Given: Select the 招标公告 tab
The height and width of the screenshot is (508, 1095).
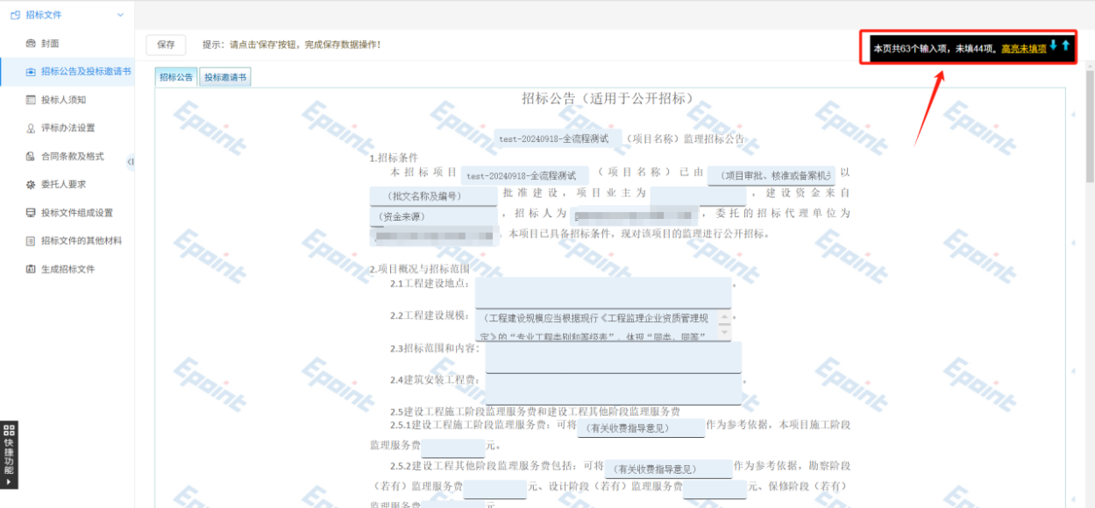Looking at the screenshot, I should coord(176,77).
